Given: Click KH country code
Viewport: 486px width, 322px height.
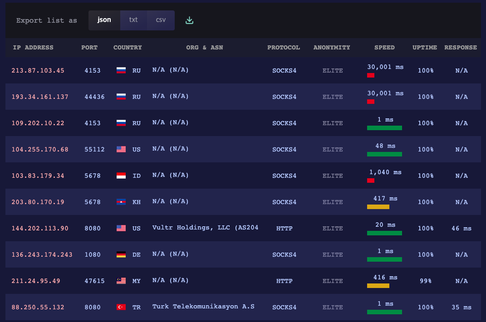Looking at the screenshot, I should [x=137, y=202].
